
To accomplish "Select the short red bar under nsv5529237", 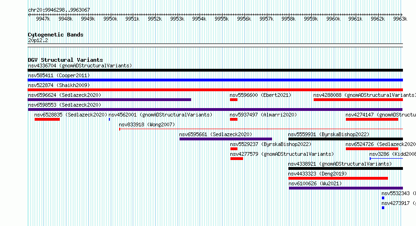I will [x=234, y=149].
